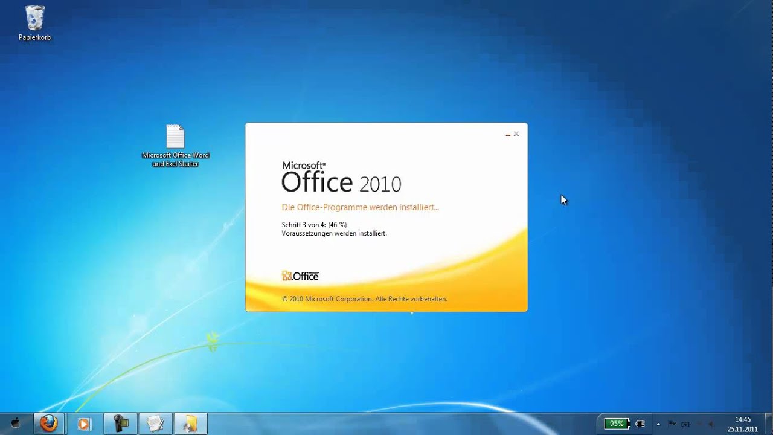
Task: Click 'Schritt 3 von 4: (46 %)' text
Action: (x=314, y=225)
